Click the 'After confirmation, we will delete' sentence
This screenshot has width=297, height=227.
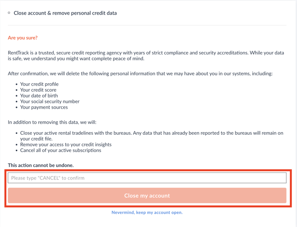click(140, 74)
